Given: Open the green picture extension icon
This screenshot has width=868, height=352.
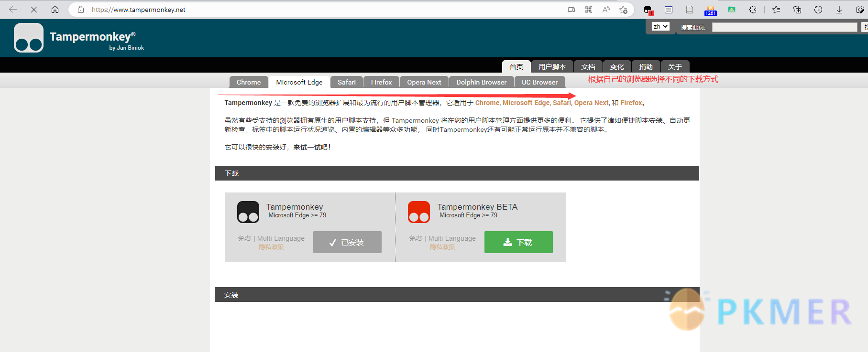Looking at the screenshot, I should click(x=732, y=10).
